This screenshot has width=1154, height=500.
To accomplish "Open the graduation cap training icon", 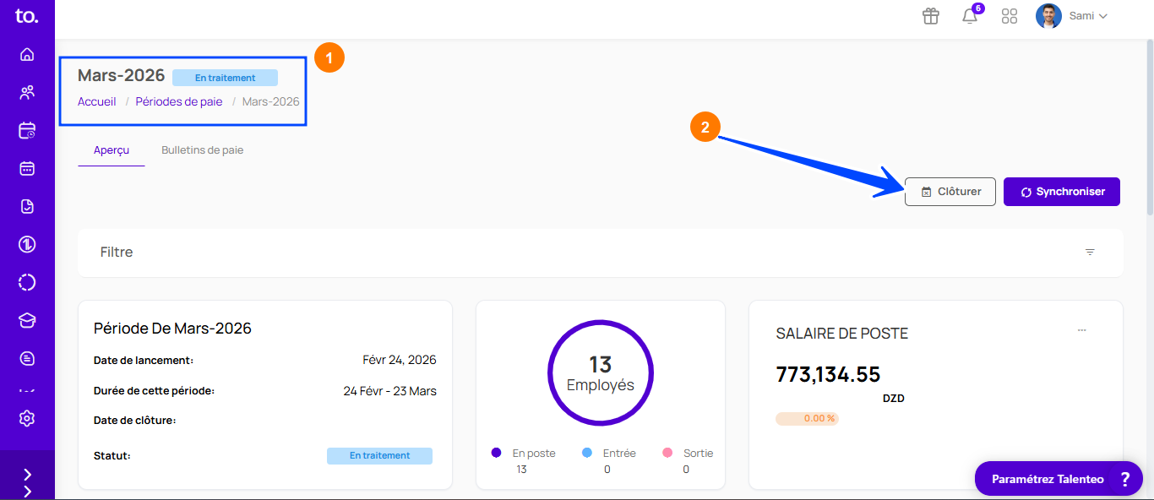I will point(27,321).
